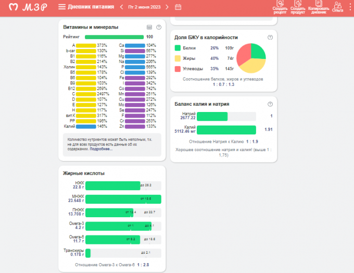Open the calendar date picker icon
Viewport: 354px width, 273px height.
click(x=178, y=7)
